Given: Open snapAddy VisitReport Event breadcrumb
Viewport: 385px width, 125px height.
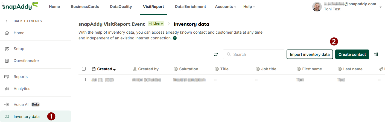Looking at the screenshot, I should 112,24.
